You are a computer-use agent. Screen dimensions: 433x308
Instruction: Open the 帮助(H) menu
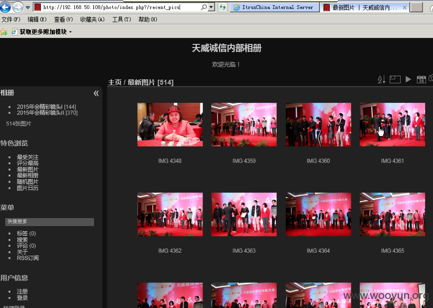tap(148, 19)
